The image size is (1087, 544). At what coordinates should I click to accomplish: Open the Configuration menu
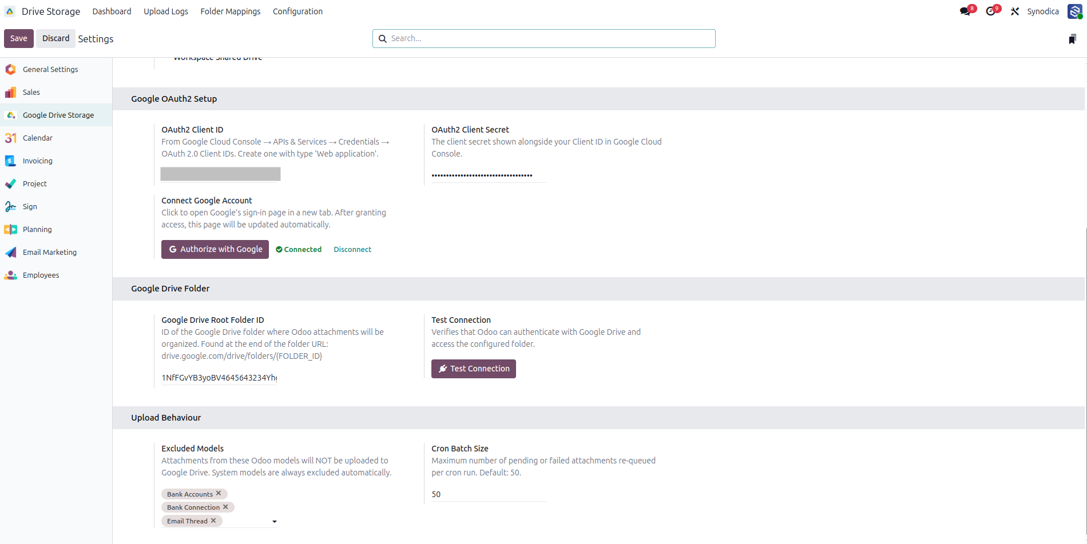[297, 11]
